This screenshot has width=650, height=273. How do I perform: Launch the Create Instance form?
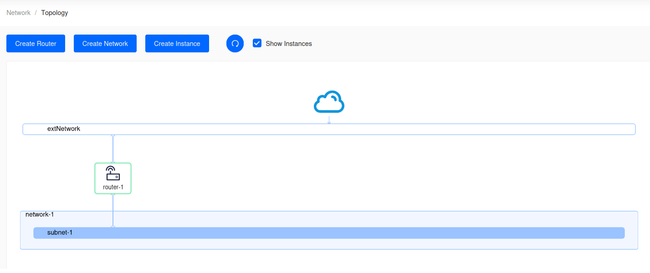tap(177, 44)
